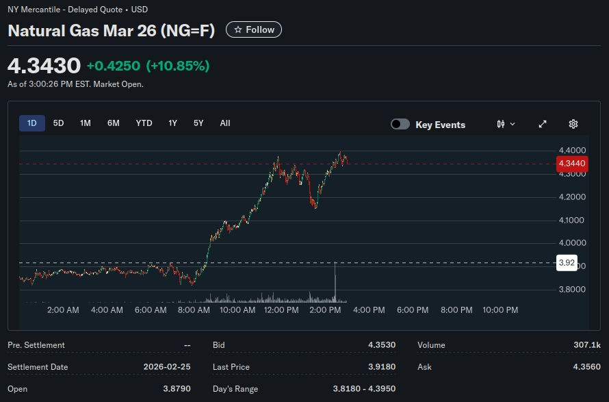This screenshot has width=609, height=402.
Task: Show the All time range
Action: click(225, 123)
